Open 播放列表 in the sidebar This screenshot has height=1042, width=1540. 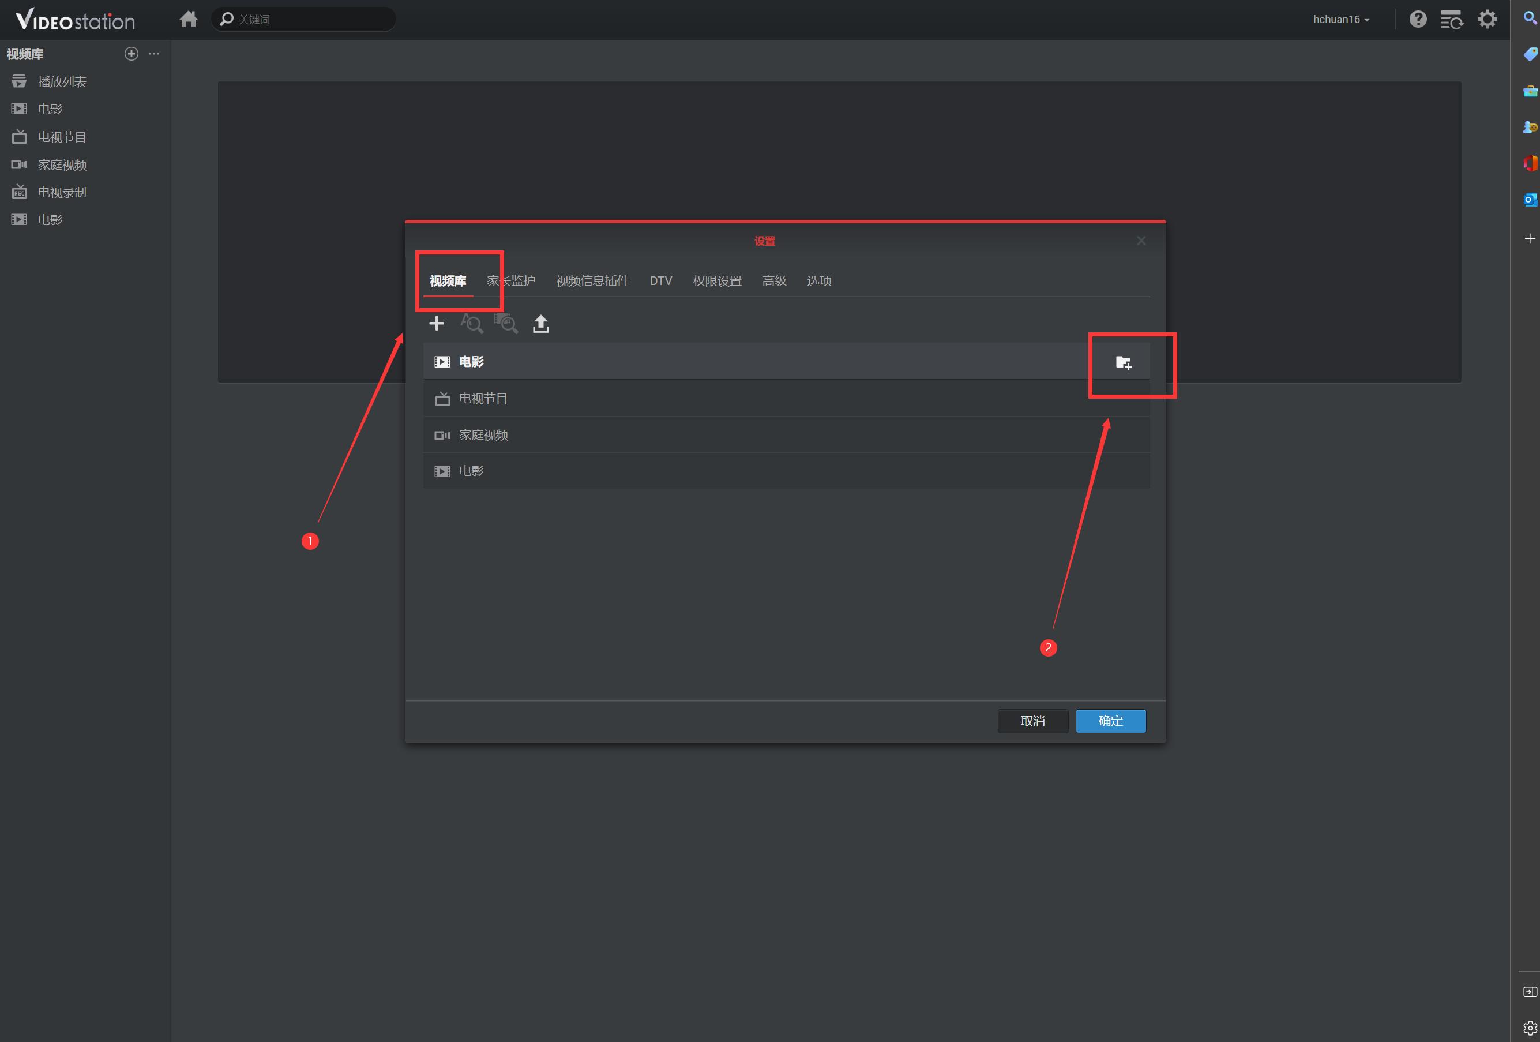tap(62, 81)
